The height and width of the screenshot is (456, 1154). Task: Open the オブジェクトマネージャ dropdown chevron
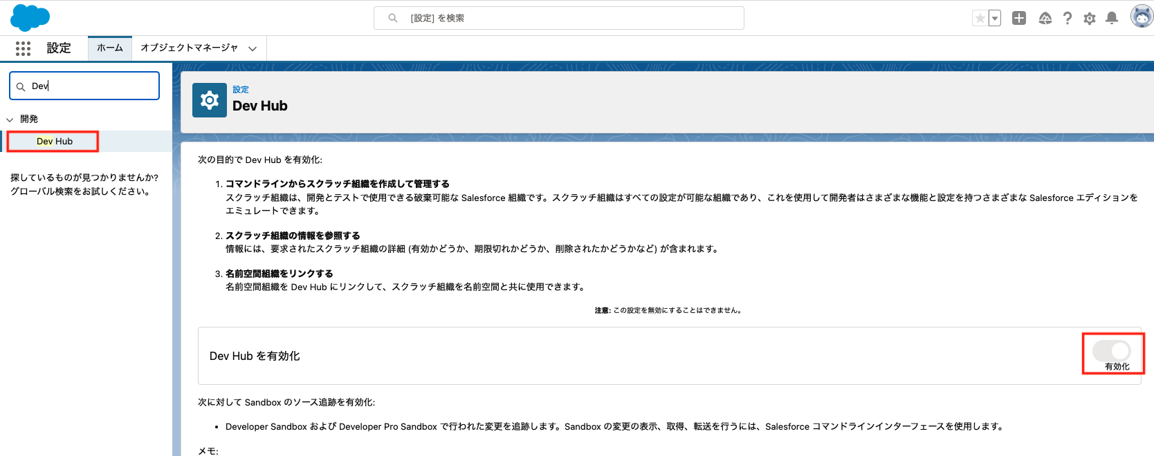click(x=253, y=48)
